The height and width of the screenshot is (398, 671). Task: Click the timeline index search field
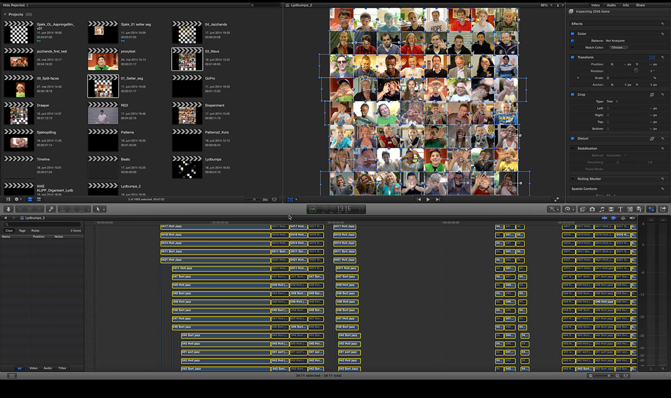pos(42,224)
